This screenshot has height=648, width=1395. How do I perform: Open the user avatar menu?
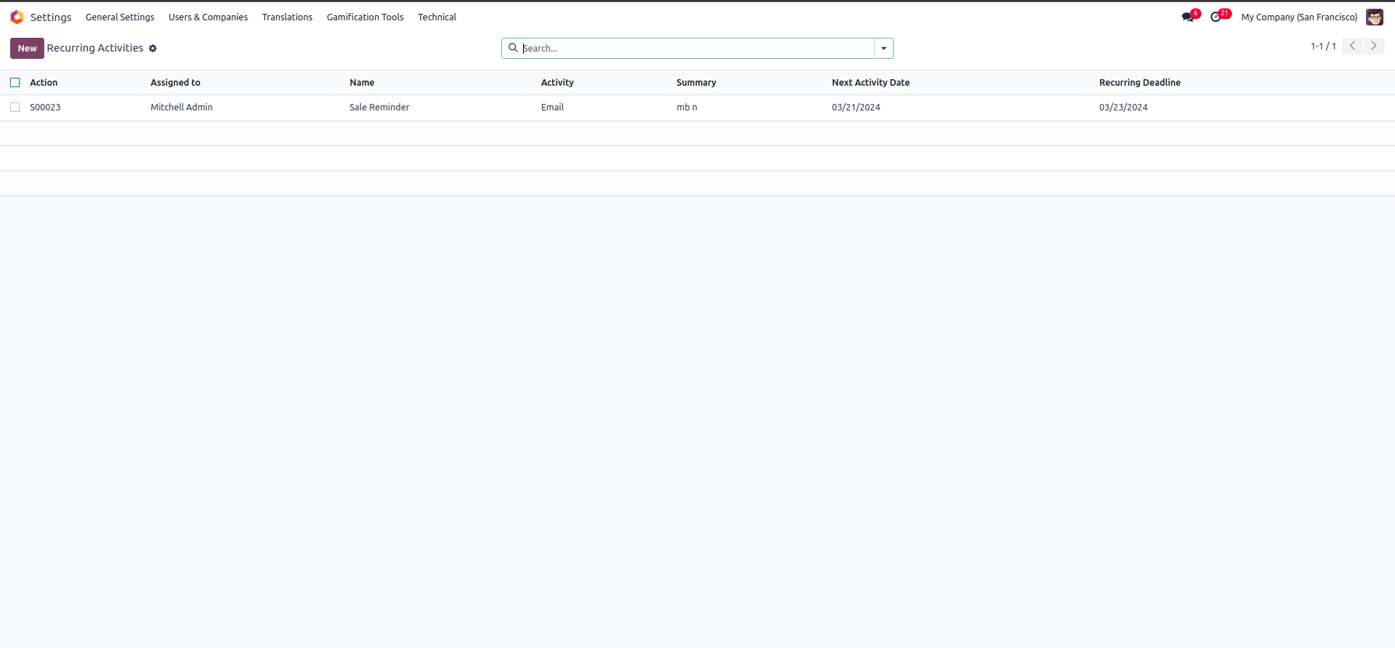point(1375,17)
